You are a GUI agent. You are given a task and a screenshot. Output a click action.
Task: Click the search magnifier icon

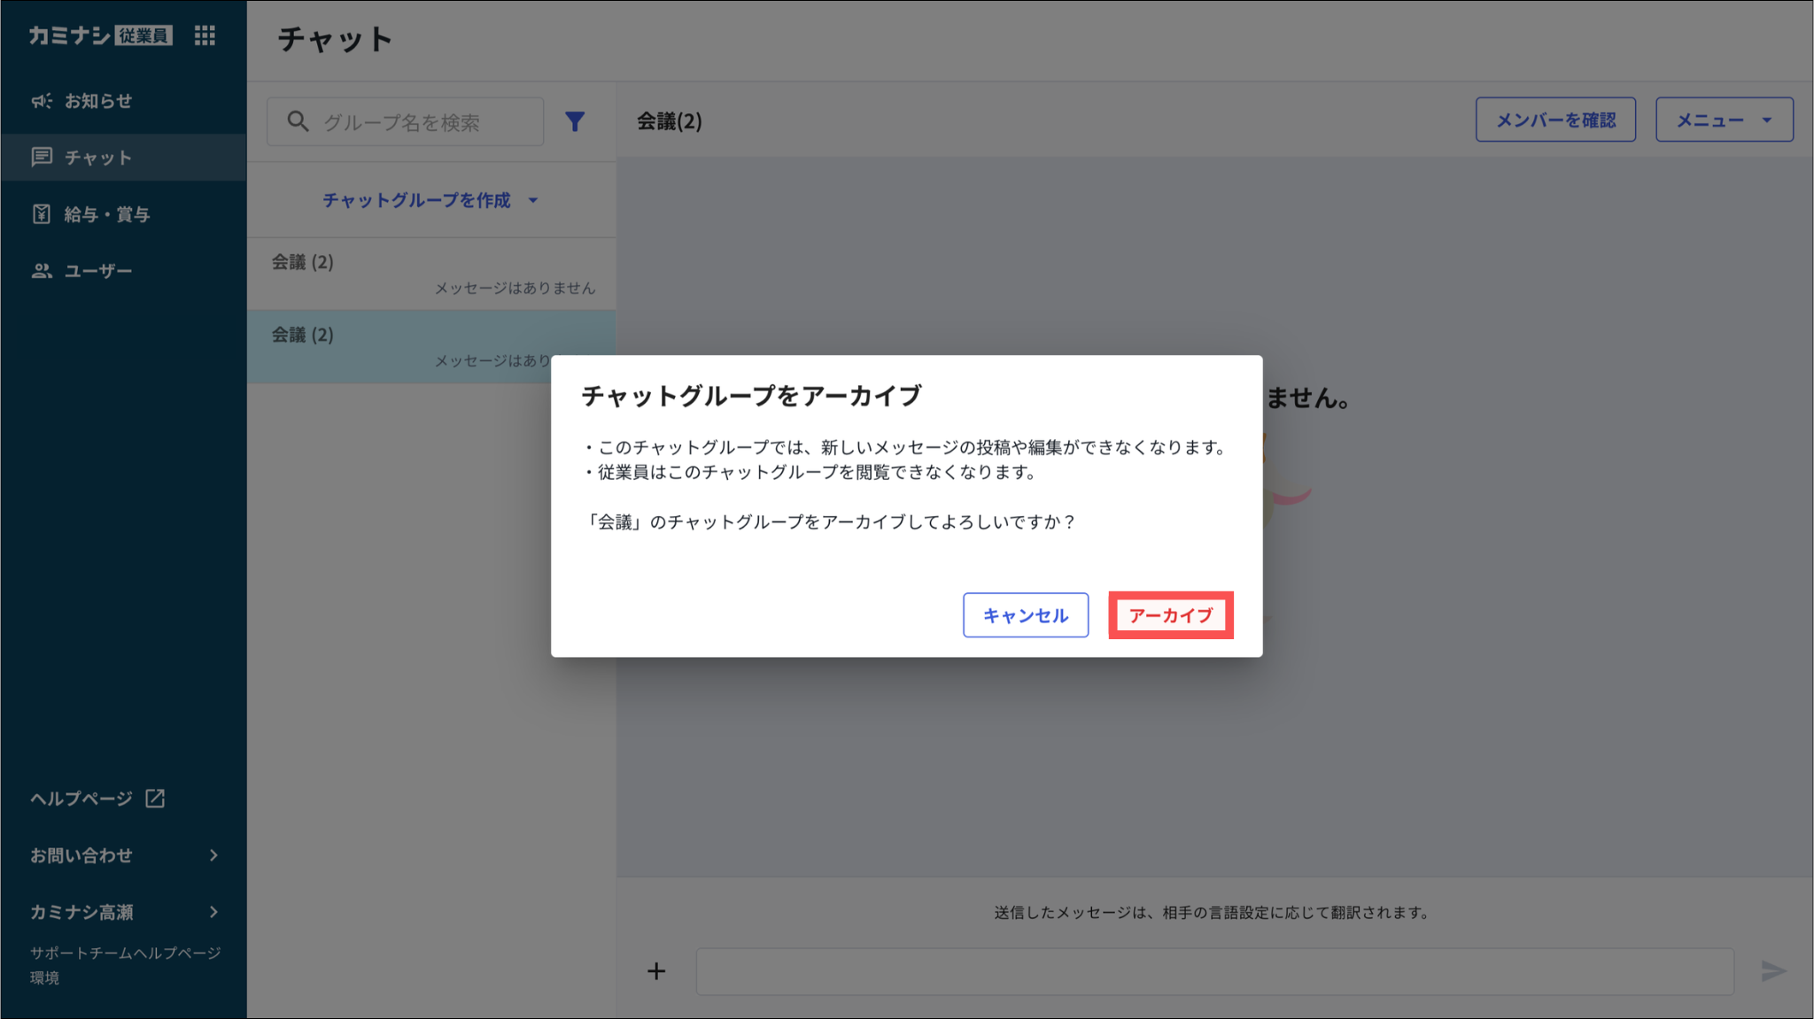pyautogui.click(x=298, y=121)
